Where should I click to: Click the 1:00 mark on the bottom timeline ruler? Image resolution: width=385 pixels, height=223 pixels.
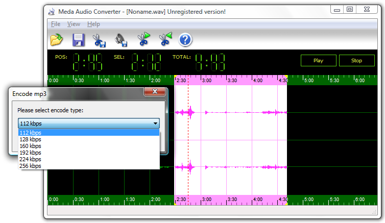(105, 200)
